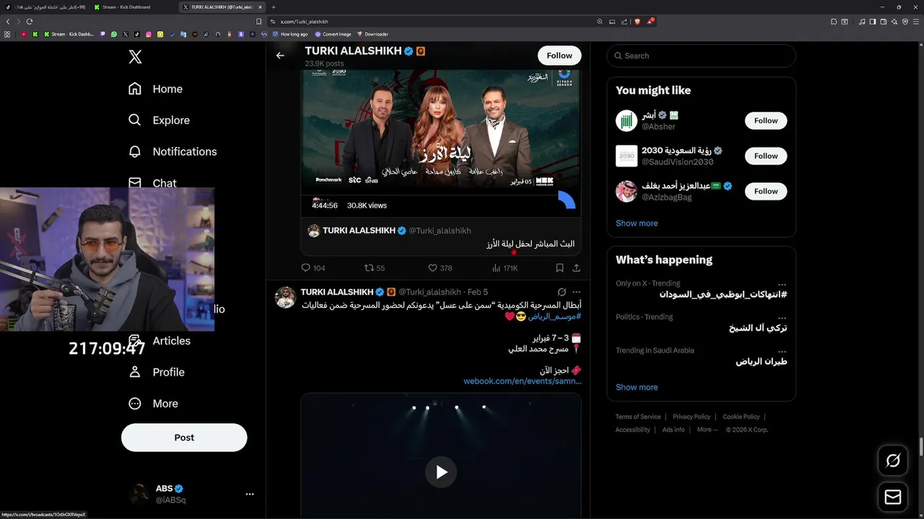The image size is (924, 519).
Task: Open the Downloader bookmark
Action: coord(372,34)
